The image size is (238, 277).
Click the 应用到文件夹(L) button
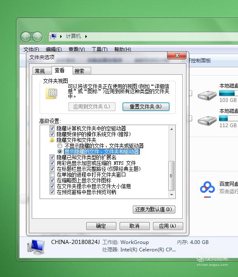click(92, 107)
